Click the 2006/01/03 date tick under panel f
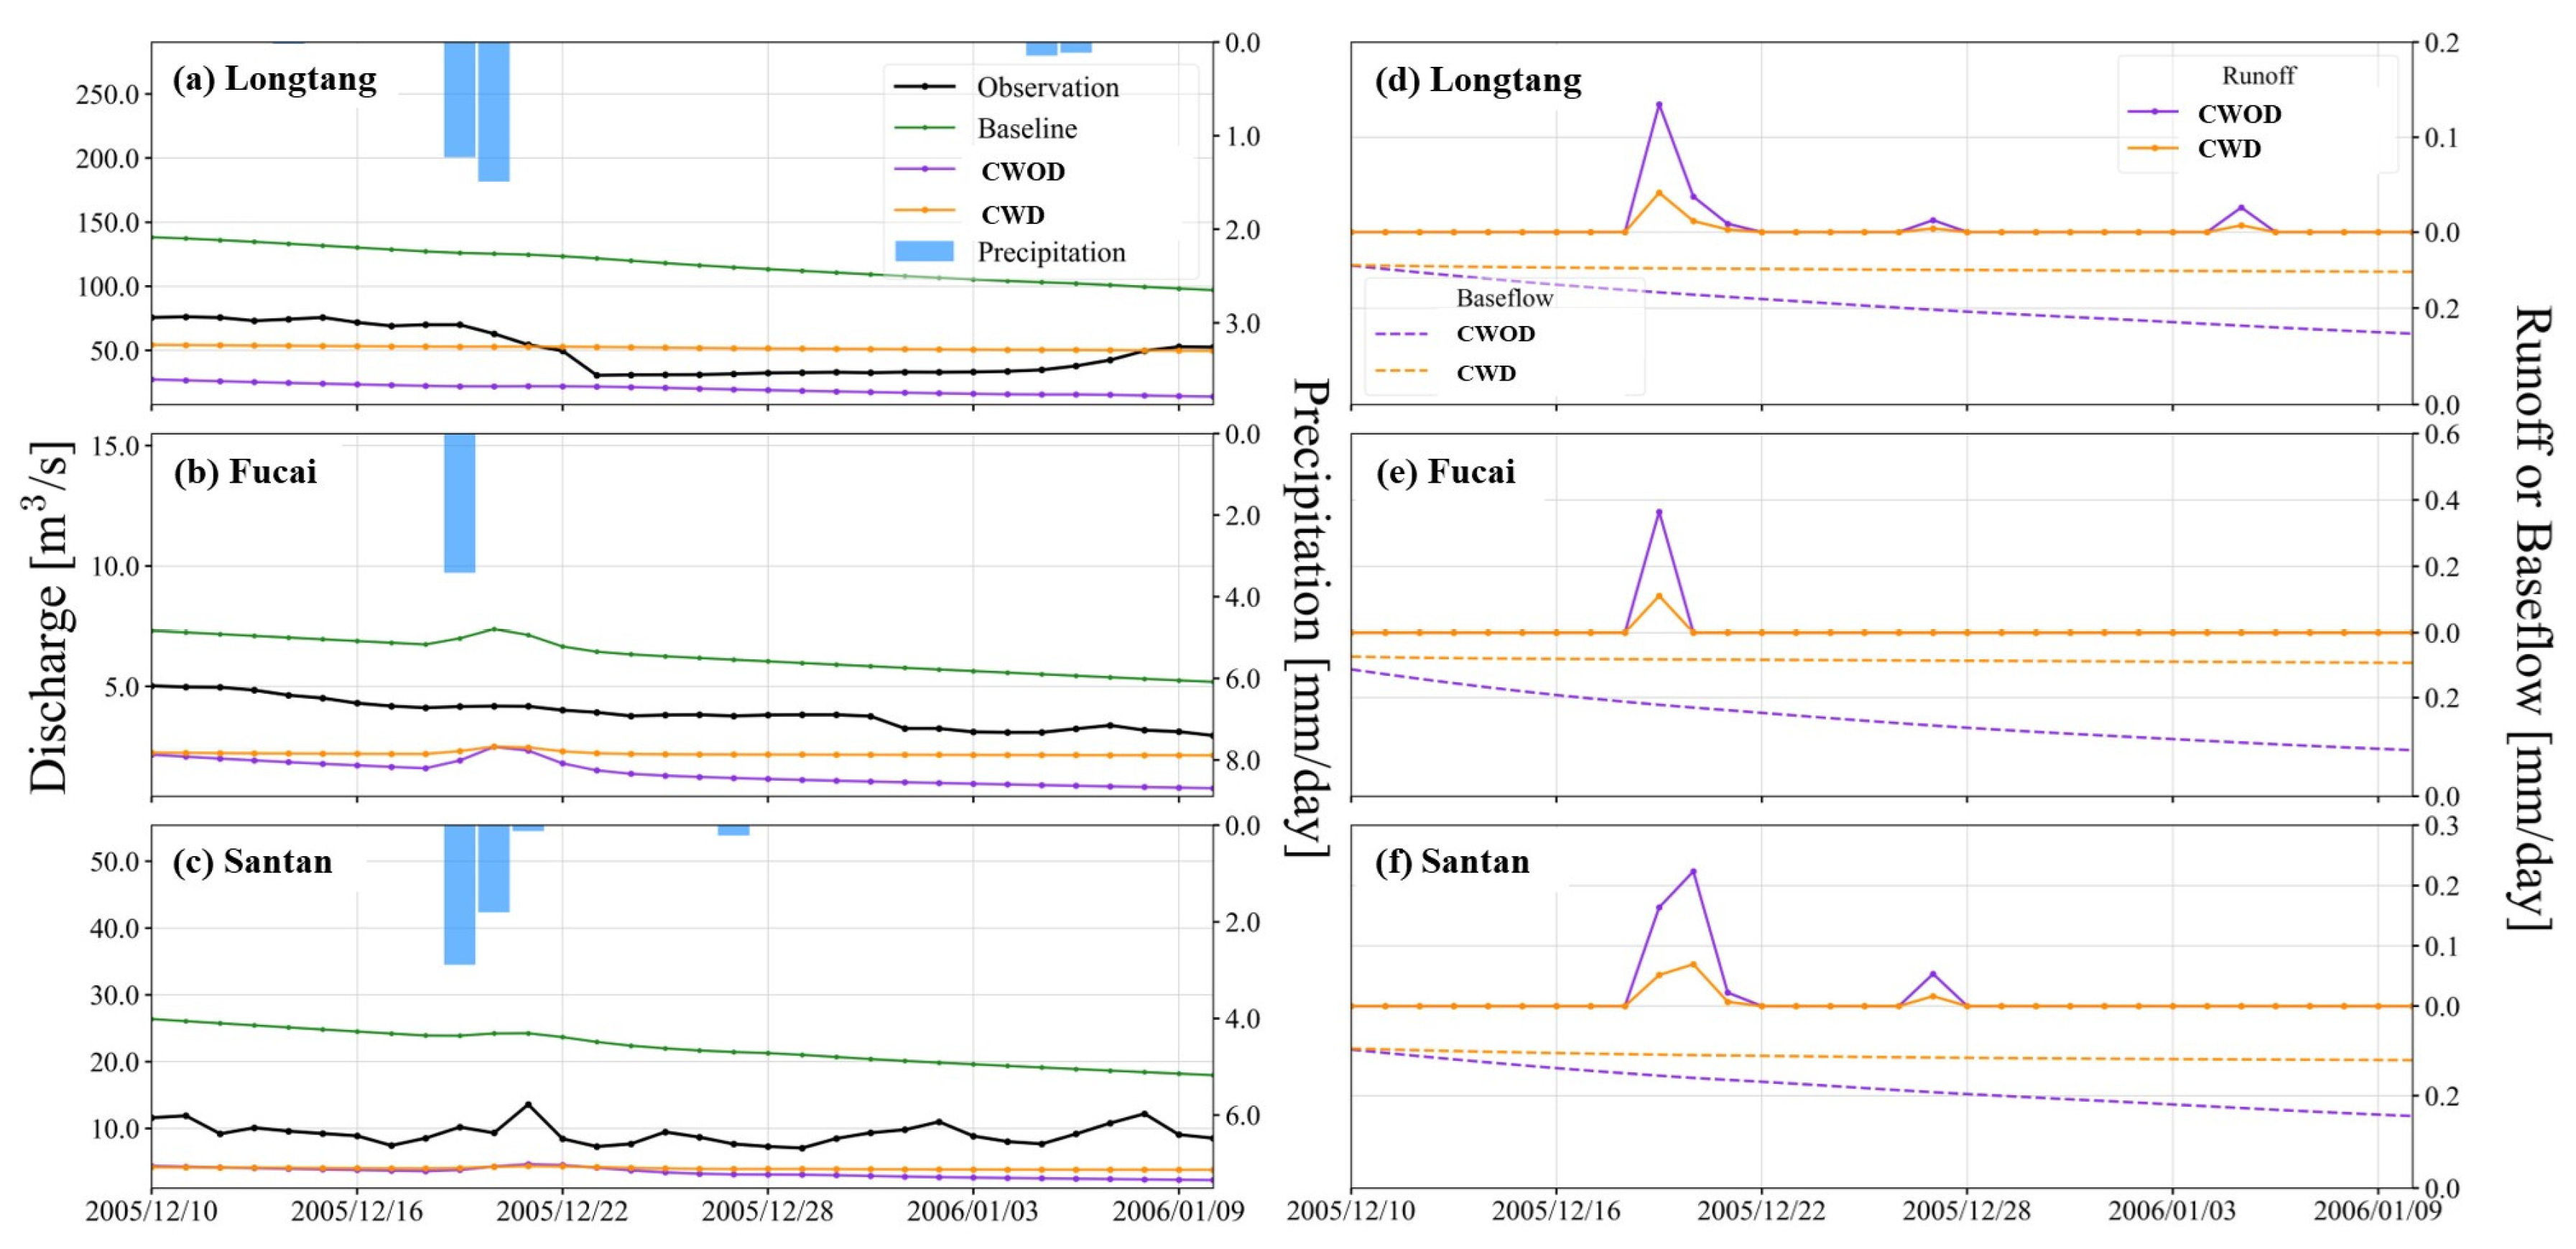This screenshot has height=1249, width=2576. pos(2172,1211)
